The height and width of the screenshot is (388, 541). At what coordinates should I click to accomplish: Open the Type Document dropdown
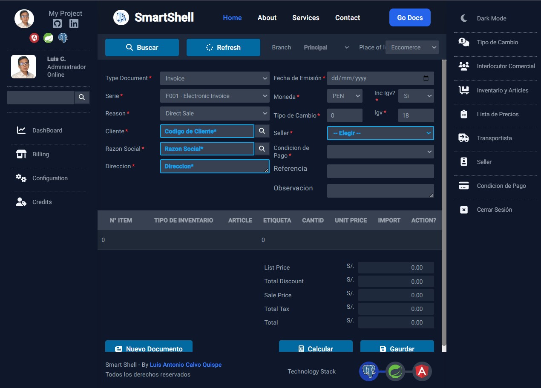[215, 78]
